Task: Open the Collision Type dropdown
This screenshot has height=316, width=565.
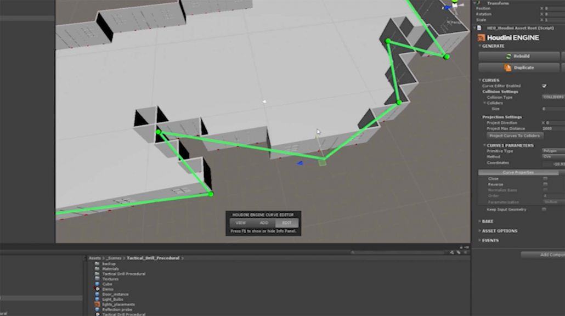Action: coord(553,97)
